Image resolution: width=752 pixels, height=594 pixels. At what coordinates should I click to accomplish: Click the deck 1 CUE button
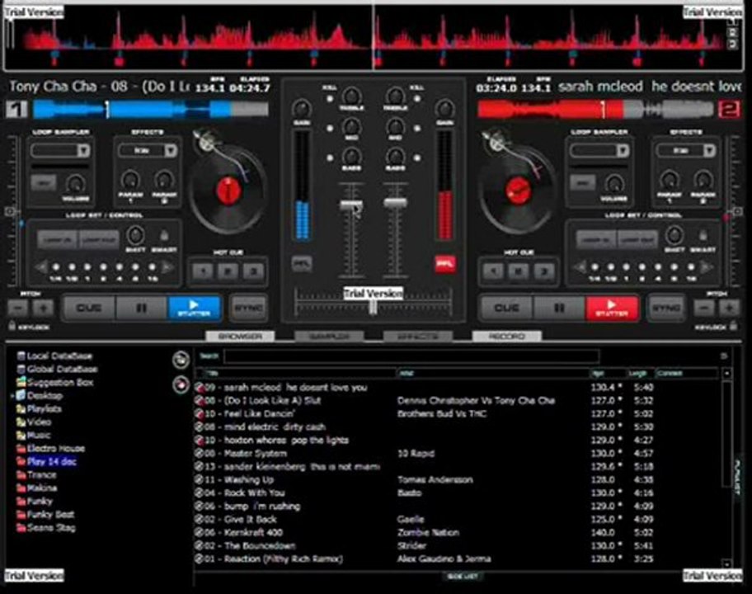coord(89,308)
